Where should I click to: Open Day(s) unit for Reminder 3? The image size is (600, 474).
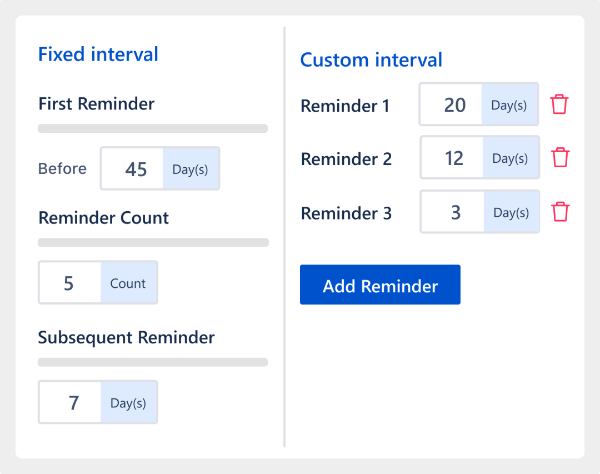click(x=511, y=212)
